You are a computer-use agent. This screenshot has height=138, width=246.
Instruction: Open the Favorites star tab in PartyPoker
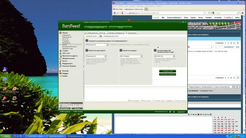click(x=86, y=33)
